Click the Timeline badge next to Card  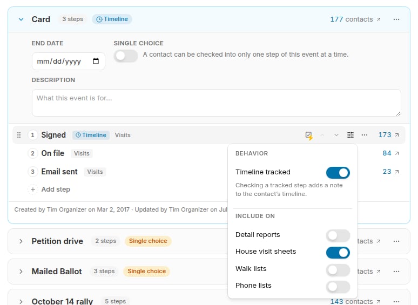click(112, 19)
